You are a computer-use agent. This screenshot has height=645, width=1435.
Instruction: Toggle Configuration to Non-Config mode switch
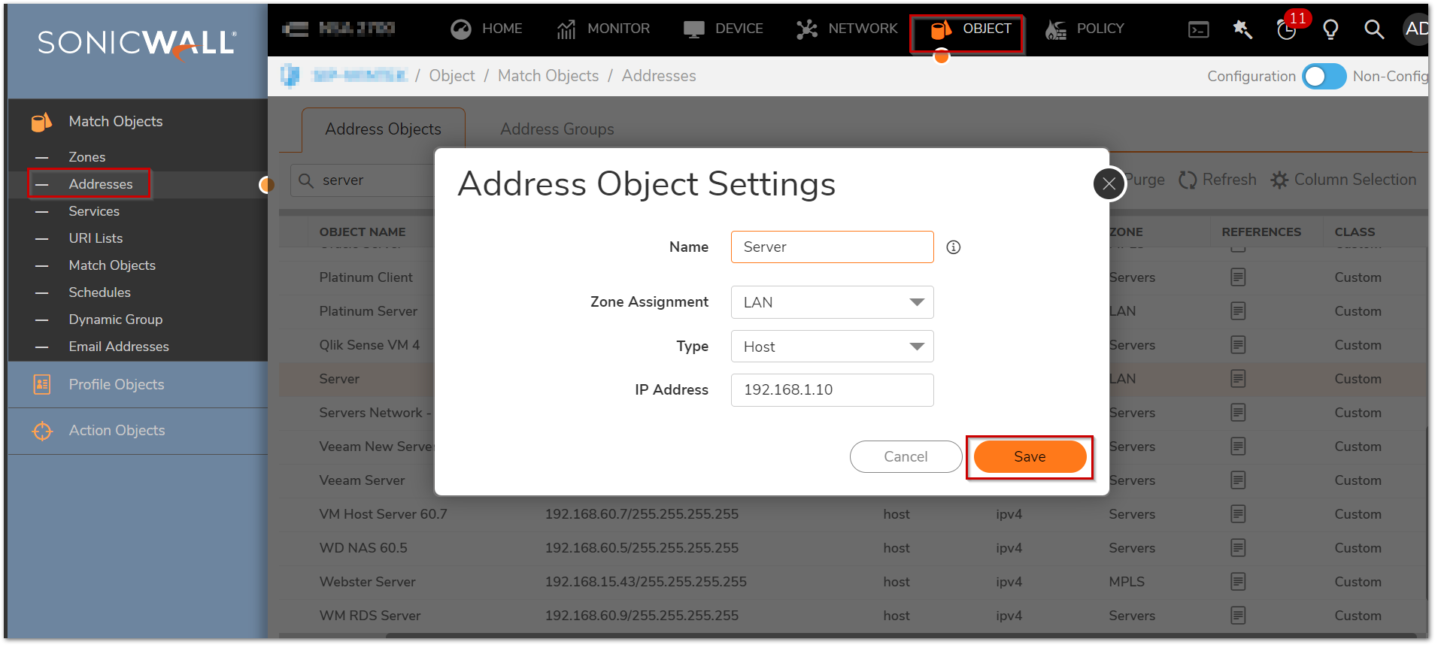(x=1324, y=76)
